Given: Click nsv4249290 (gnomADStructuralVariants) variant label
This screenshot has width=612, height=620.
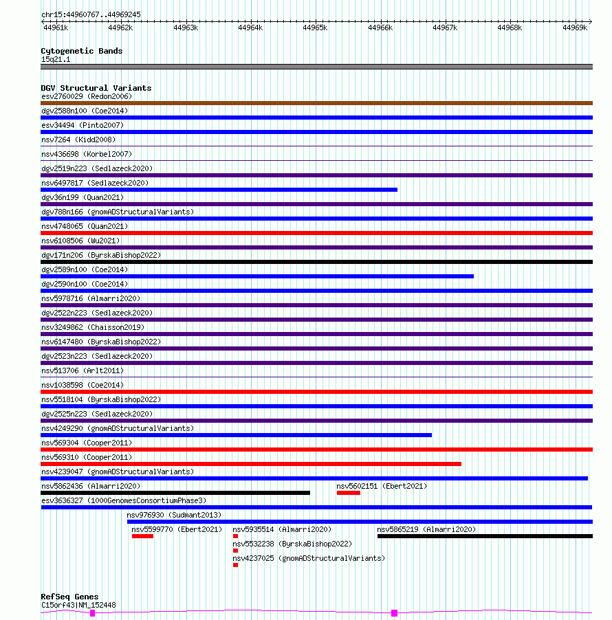Looking at the screenshot, I should coord(118,428).
